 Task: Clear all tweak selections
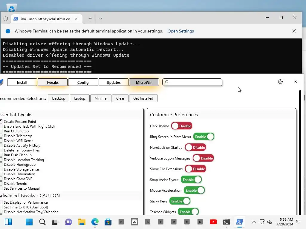pos(120,98)
